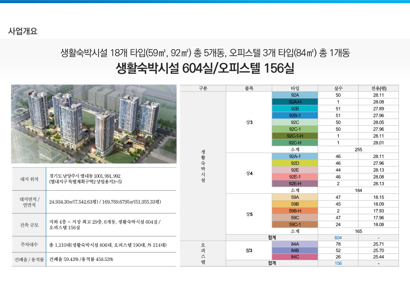The width and height of the screenshot is (410, 283).
Task: Select the orange 59B-H type swatch
Action: pyautogui.click(x=295, y=211)
